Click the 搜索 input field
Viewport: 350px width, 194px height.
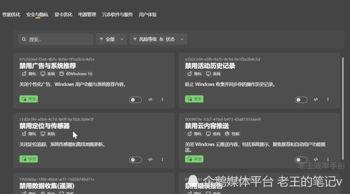[56, 39]
